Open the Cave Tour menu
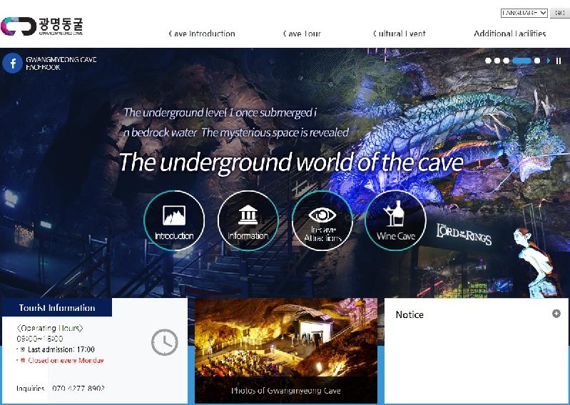The height and width of the screenshot is (405, 570). (302, 34)
